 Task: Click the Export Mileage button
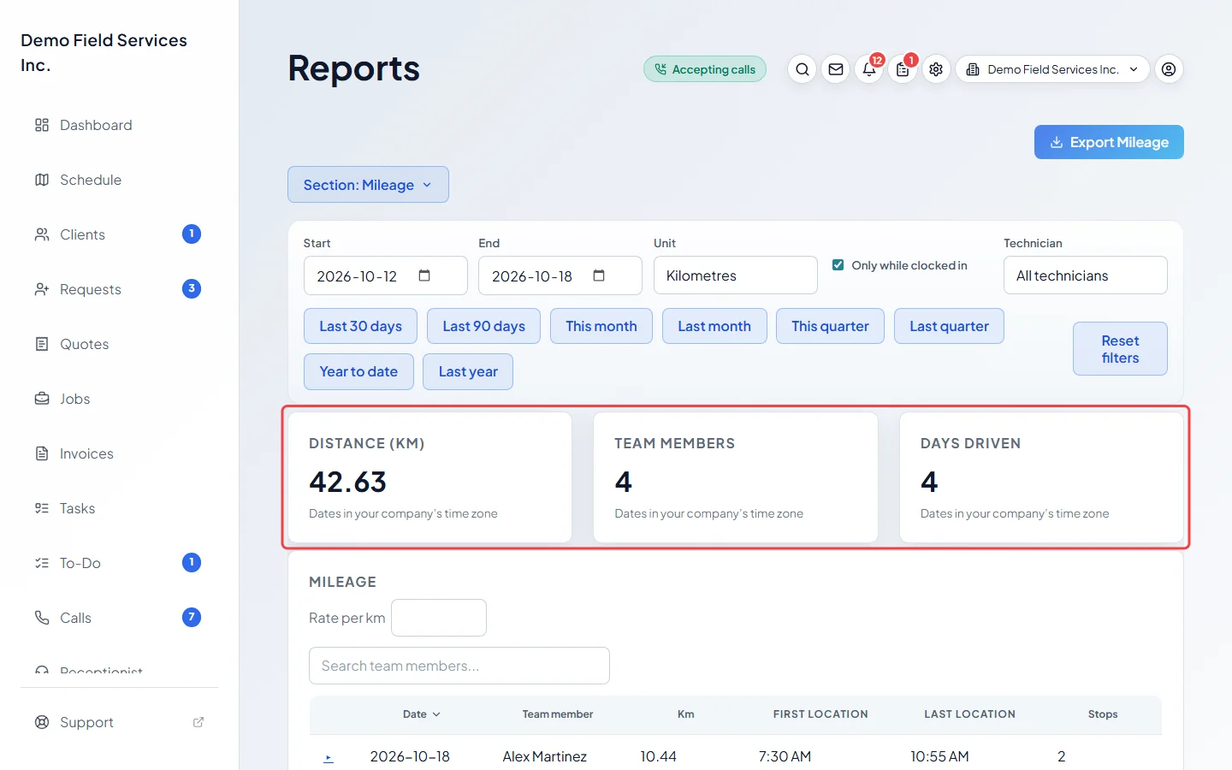coord(1109,142)
